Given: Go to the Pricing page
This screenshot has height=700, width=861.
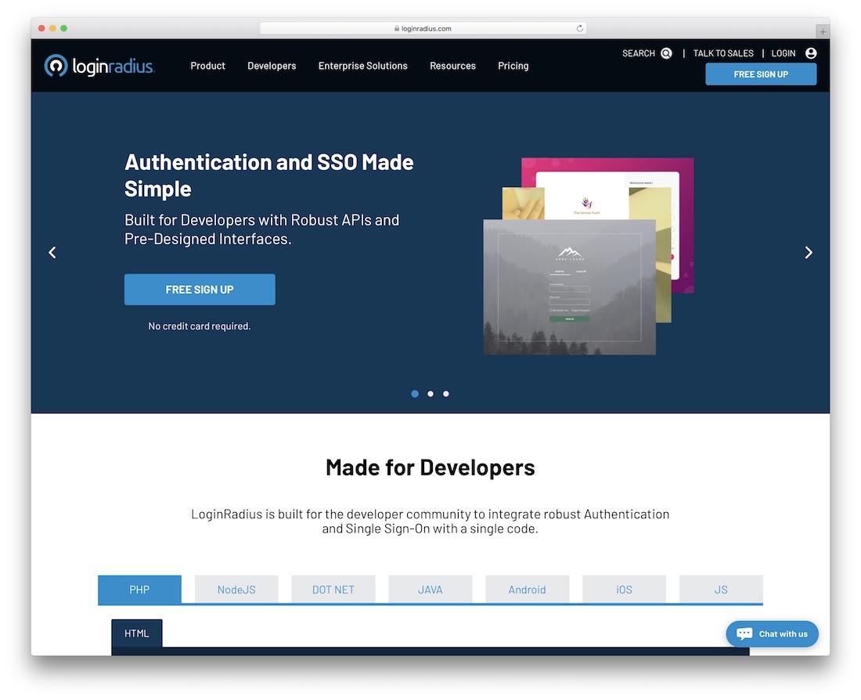Looking at the screenshot, I should pyautogui.click(x=513, y=66).
